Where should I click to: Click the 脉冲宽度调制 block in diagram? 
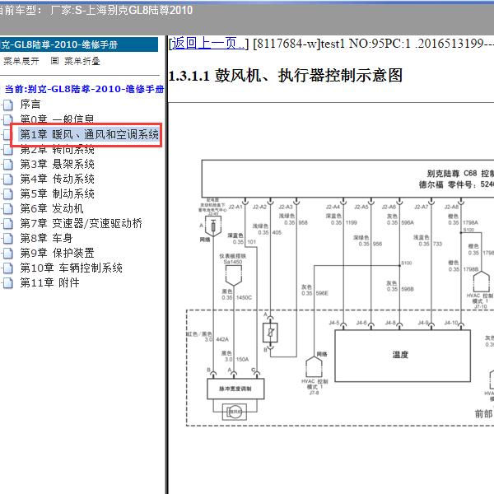[235, 389]
